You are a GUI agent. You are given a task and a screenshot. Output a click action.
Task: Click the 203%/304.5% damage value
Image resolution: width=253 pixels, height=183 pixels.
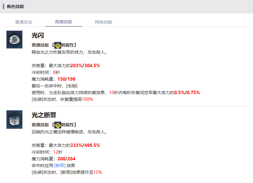click(85, 66)
